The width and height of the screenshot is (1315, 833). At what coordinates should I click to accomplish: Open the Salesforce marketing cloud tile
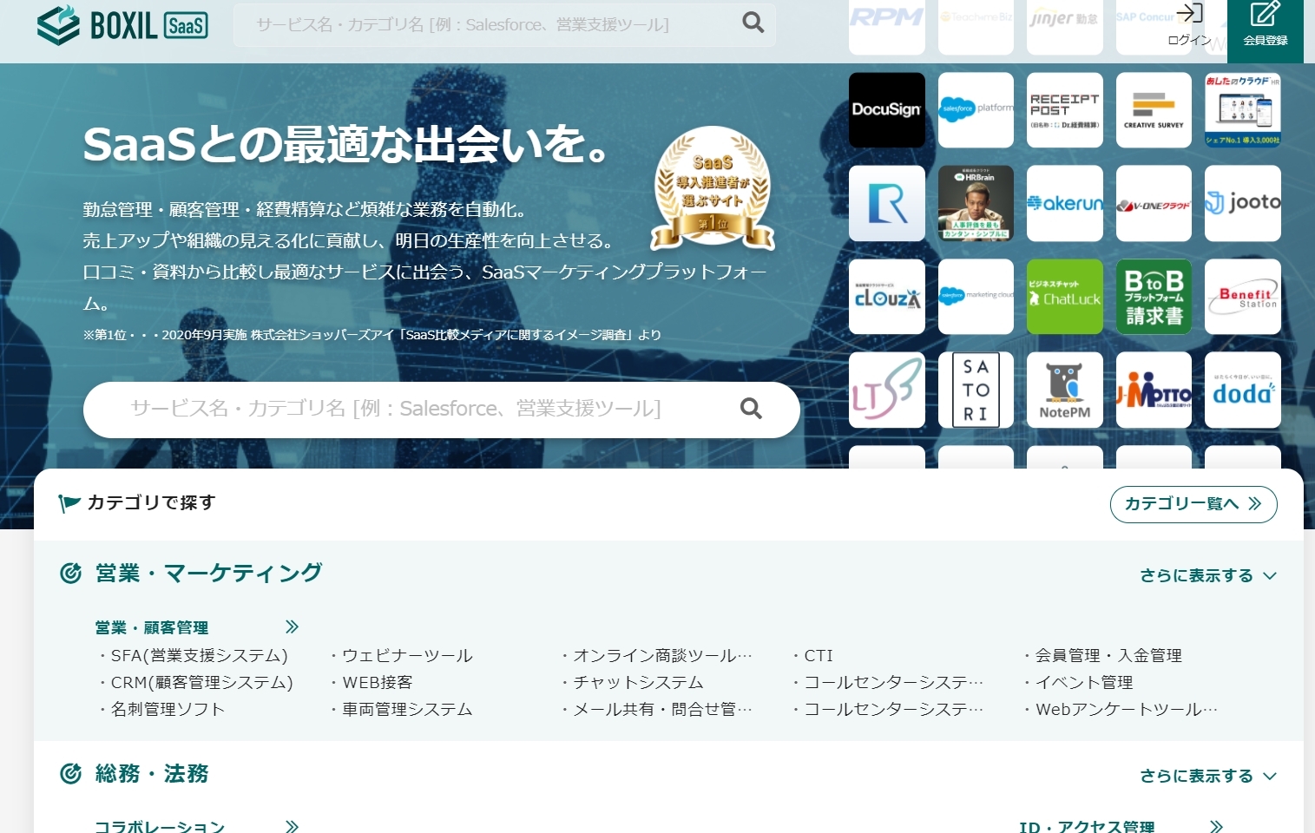pyautogui.click(x=976, y=297)
